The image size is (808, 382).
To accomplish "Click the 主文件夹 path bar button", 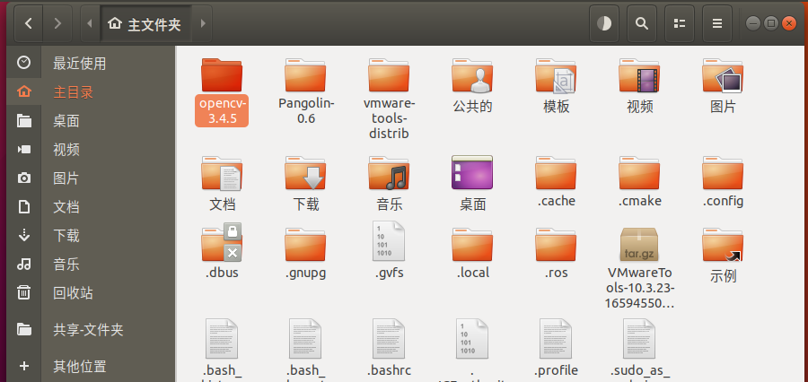I will tap(145, 23).
